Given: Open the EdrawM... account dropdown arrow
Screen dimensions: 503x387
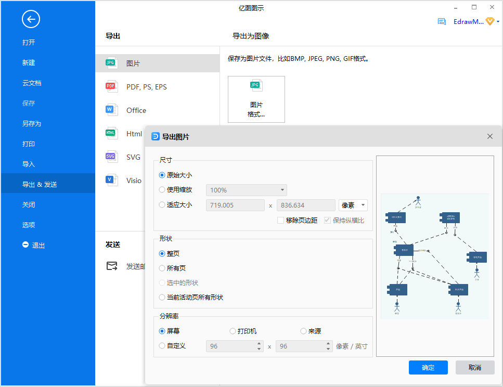Looking at the screenshot, I should tap(498, 21).
